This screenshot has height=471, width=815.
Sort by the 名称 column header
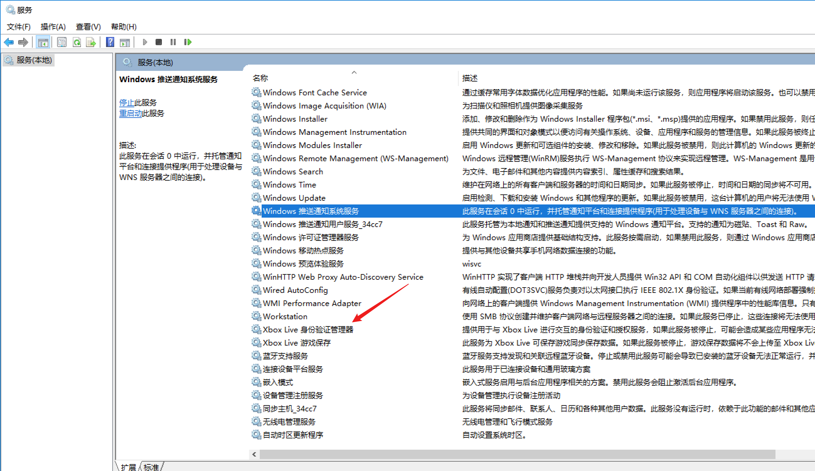pyautogui.click(x=260, y=78)
